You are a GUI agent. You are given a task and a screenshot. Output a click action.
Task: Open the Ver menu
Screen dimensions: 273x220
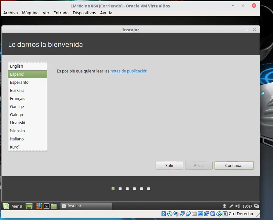[46, 13]
